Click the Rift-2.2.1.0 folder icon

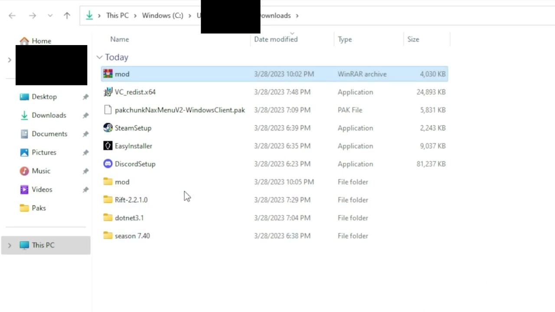click(x=108, y=200)
